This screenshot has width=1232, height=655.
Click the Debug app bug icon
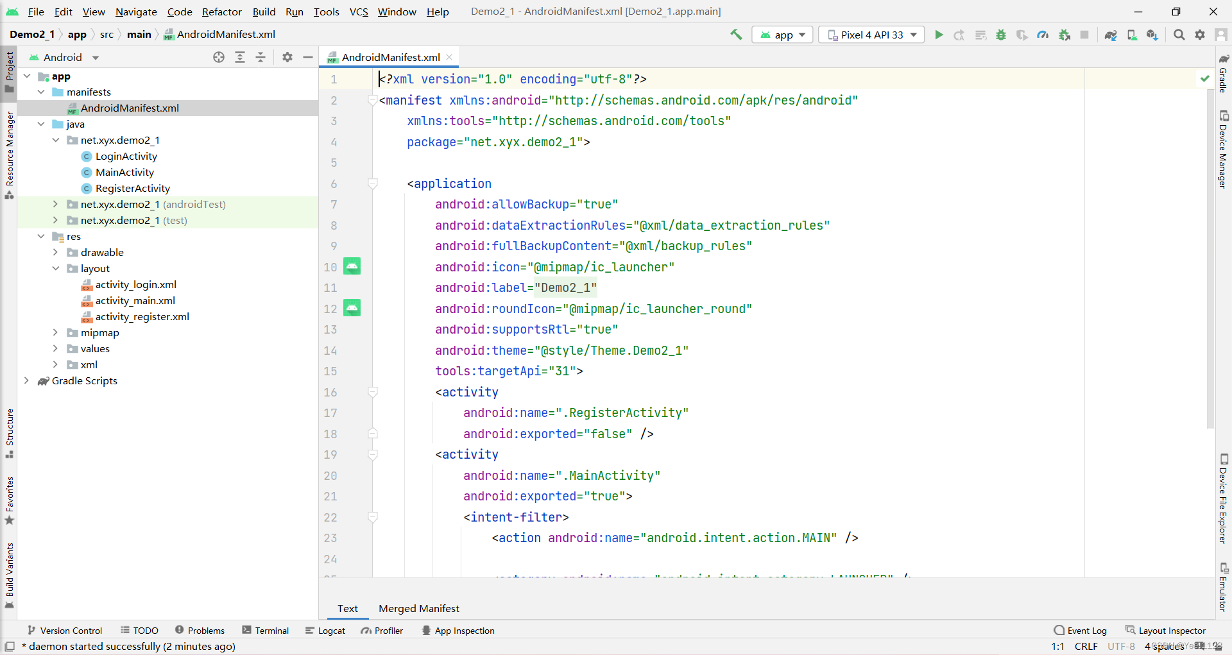1001,35
